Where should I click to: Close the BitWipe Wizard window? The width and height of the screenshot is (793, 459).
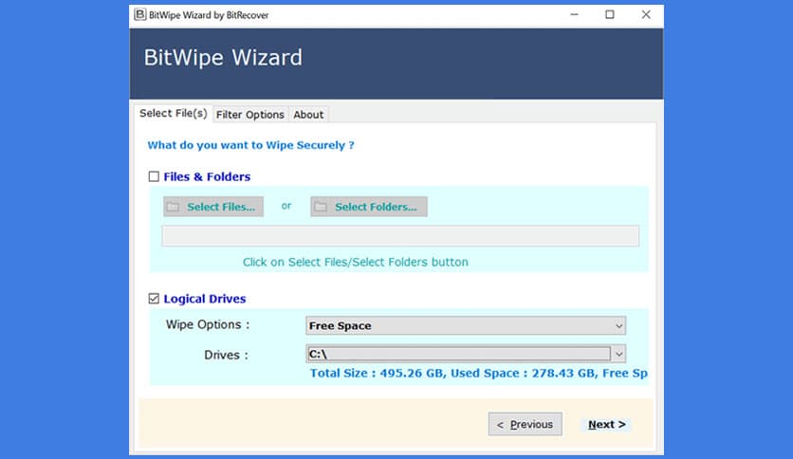tap(646, 14)
